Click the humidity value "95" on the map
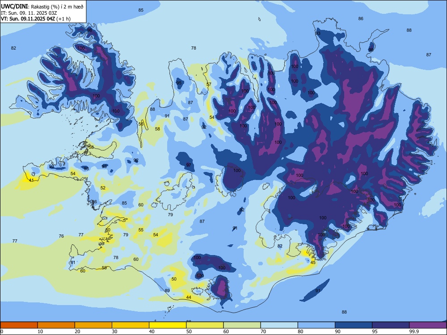Image resolution: width=447 pixels, height=335 pixels. pos(179,83)
